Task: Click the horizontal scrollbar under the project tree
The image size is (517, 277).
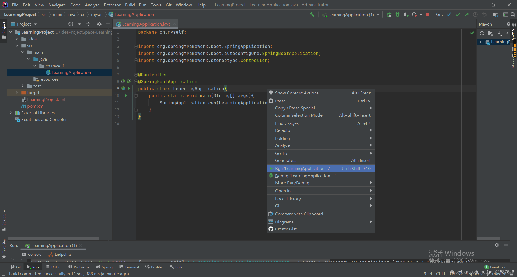Action: [x=53, y=238]
